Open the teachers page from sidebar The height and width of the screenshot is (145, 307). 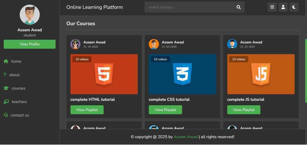[19, 102]
